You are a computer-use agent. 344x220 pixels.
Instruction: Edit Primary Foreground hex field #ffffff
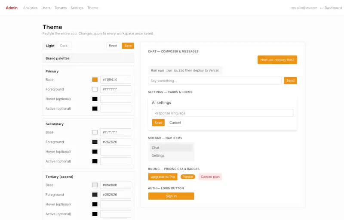pyautogui.click(x=116, y=89)
